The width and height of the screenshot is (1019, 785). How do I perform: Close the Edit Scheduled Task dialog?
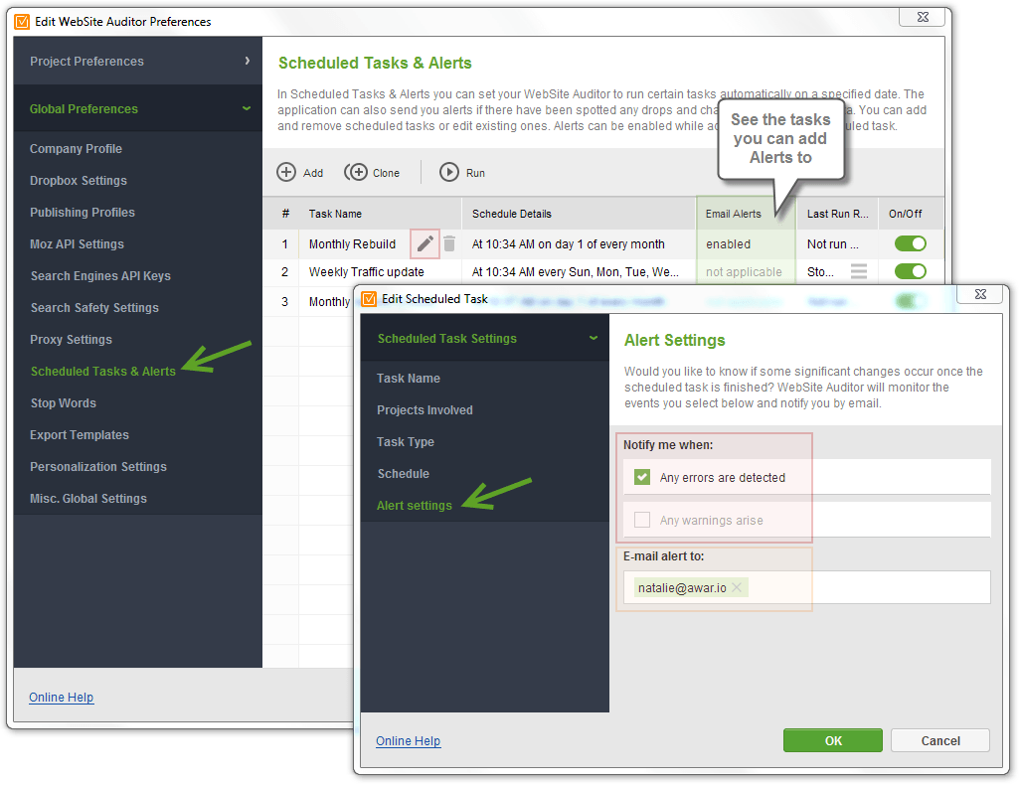pyautogui.click(x=980, y=294)
